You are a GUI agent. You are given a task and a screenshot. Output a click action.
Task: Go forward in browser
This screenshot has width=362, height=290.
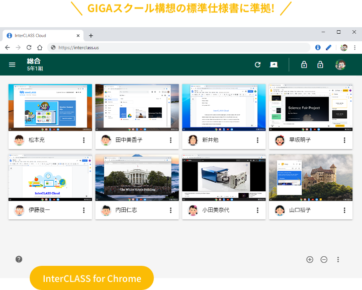tap(18, 48)
